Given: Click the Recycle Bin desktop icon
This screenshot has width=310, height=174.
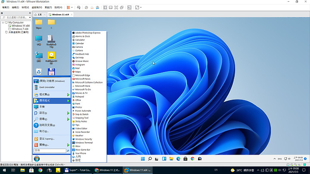Looking at the screenshot, I should [39, 72].
